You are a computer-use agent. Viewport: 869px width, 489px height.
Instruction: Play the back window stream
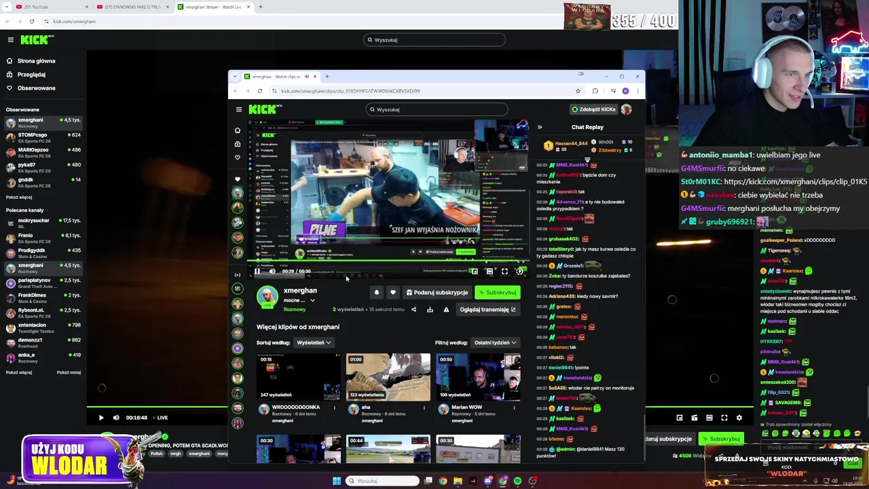(101, 418)
